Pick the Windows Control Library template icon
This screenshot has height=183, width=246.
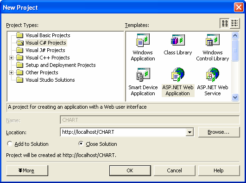[x=213, y=40]
